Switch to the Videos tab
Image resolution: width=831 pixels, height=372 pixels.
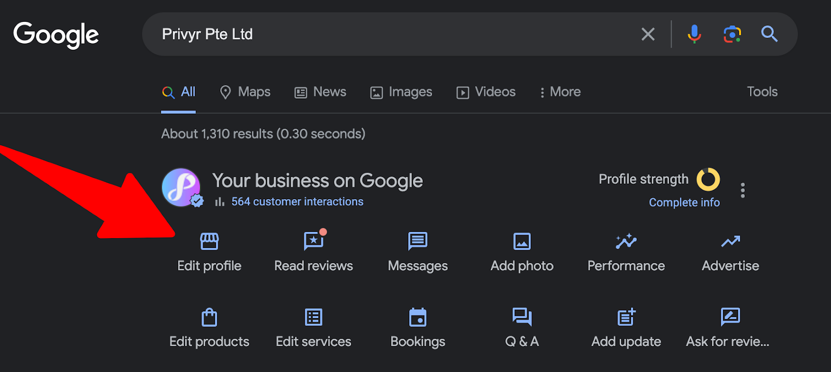486,92
